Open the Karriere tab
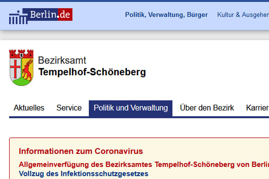This screenshot has width=269, height=179. click(257, 108)
